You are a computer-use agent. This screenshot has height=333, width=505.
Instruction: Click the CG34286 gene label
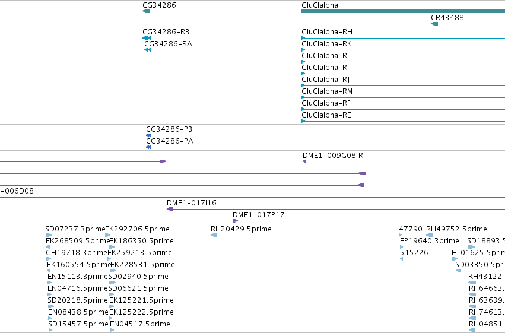coord(159,5)
